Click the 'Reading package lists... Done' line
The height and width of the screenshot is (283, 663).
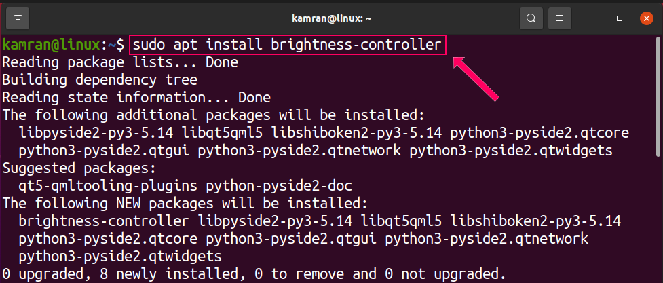120,62
